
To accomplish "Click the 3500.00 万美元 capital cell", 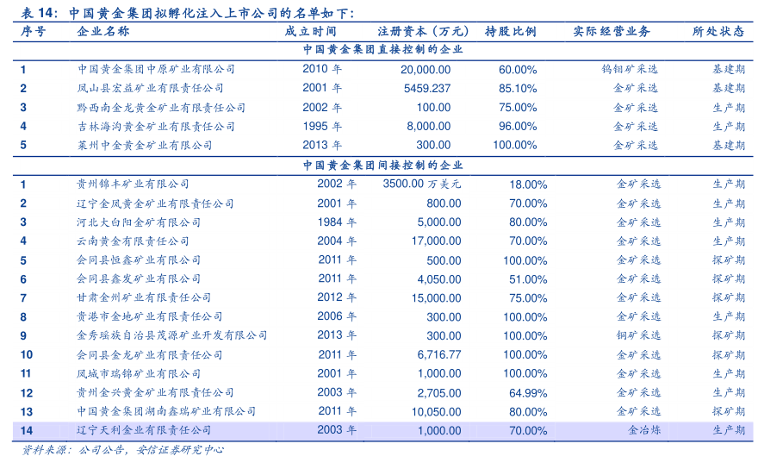I will point(421,184).
